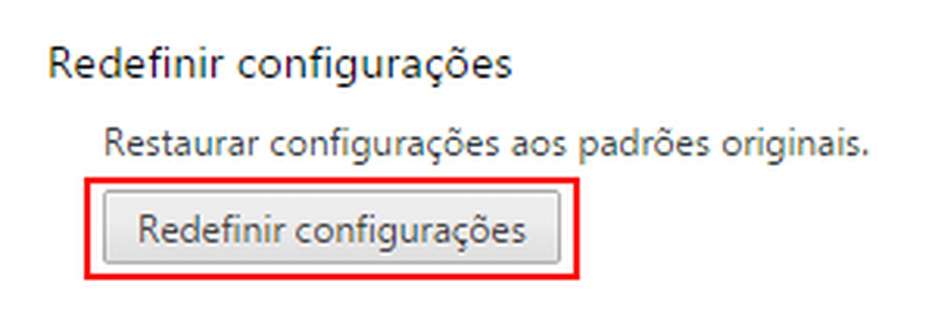Image resolution: width=935 pixels, height=311 pixels.
Task: Click the word originais in the description
Action: (795, 144)
